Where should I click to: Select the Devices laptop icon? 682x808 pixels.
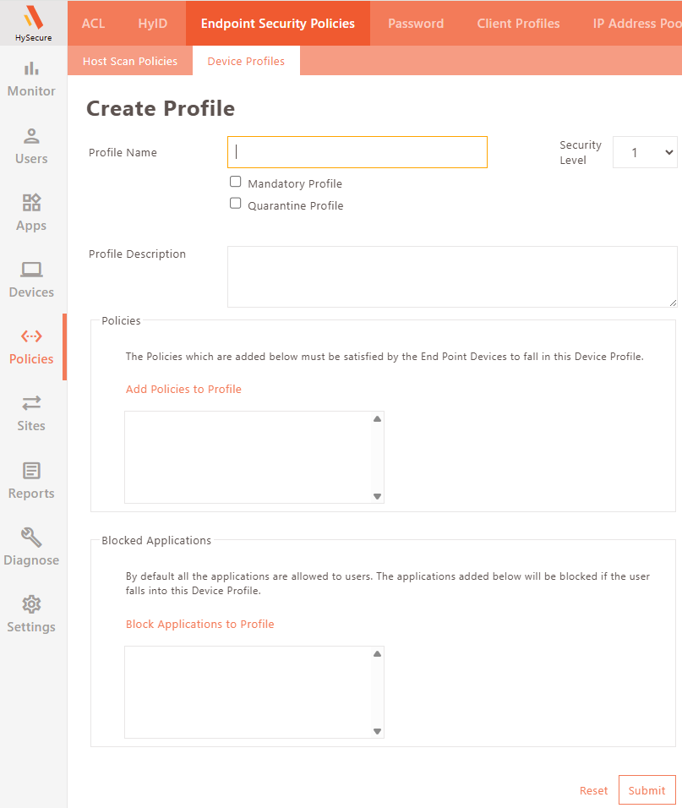[x=31, y=270]
